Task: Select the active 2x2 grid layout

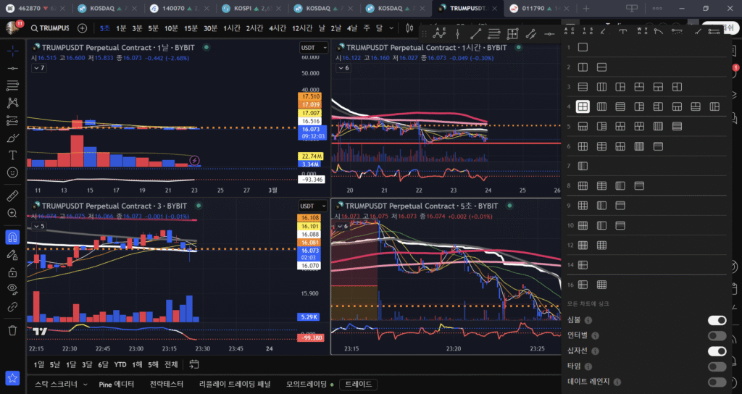Action: click(x=583, y=107)
